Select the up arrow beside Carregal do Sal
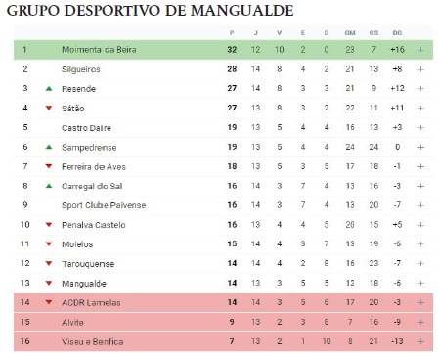This screenshot has width=438, height=353. [x=49, y=186]
